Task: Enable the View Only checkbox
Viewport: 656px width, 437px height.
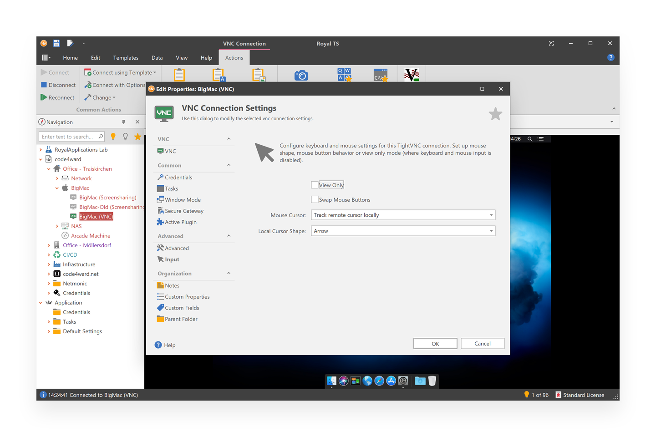Action: pyautogui.click(x=315, y=185)
